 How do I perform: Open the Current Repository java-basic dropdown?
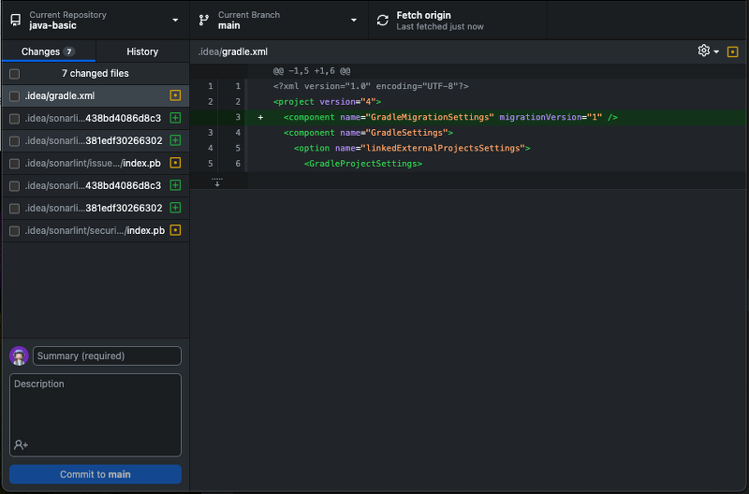pyautogui.click(x=95, y=20)
